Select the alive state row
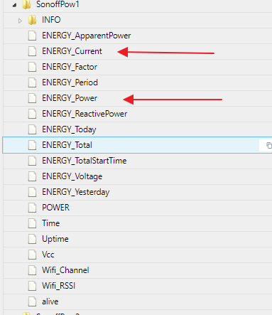Viewport: 272px width, 315px height. [x=138, y=301]
